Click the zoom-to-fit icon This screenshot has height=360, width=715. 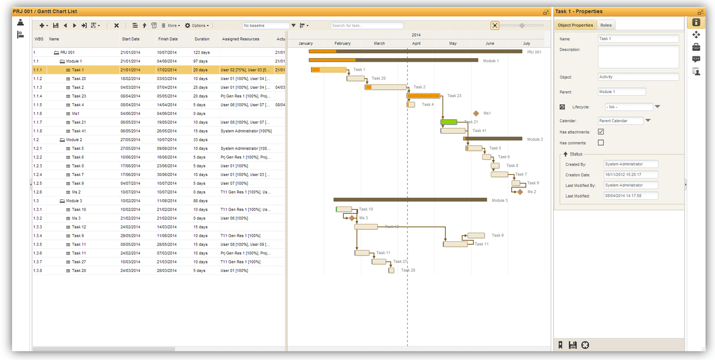click(x=495, y=25)
